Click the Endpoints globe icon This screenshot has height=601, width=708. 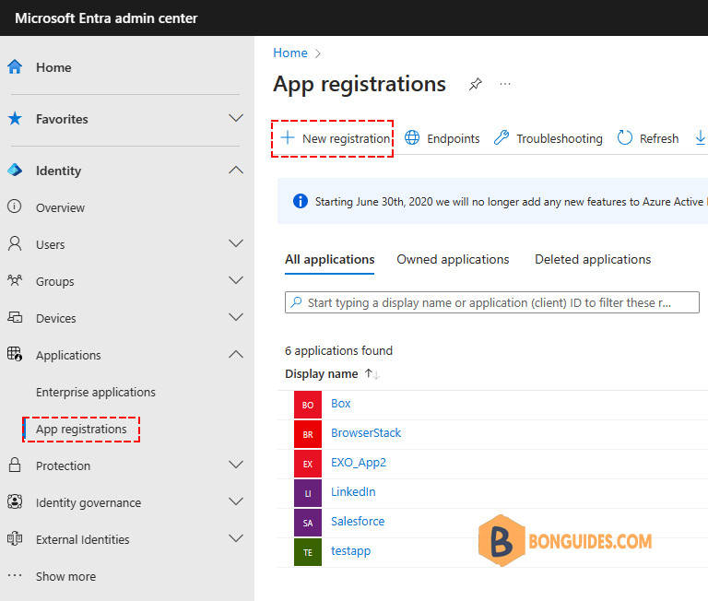click(412, 137)
